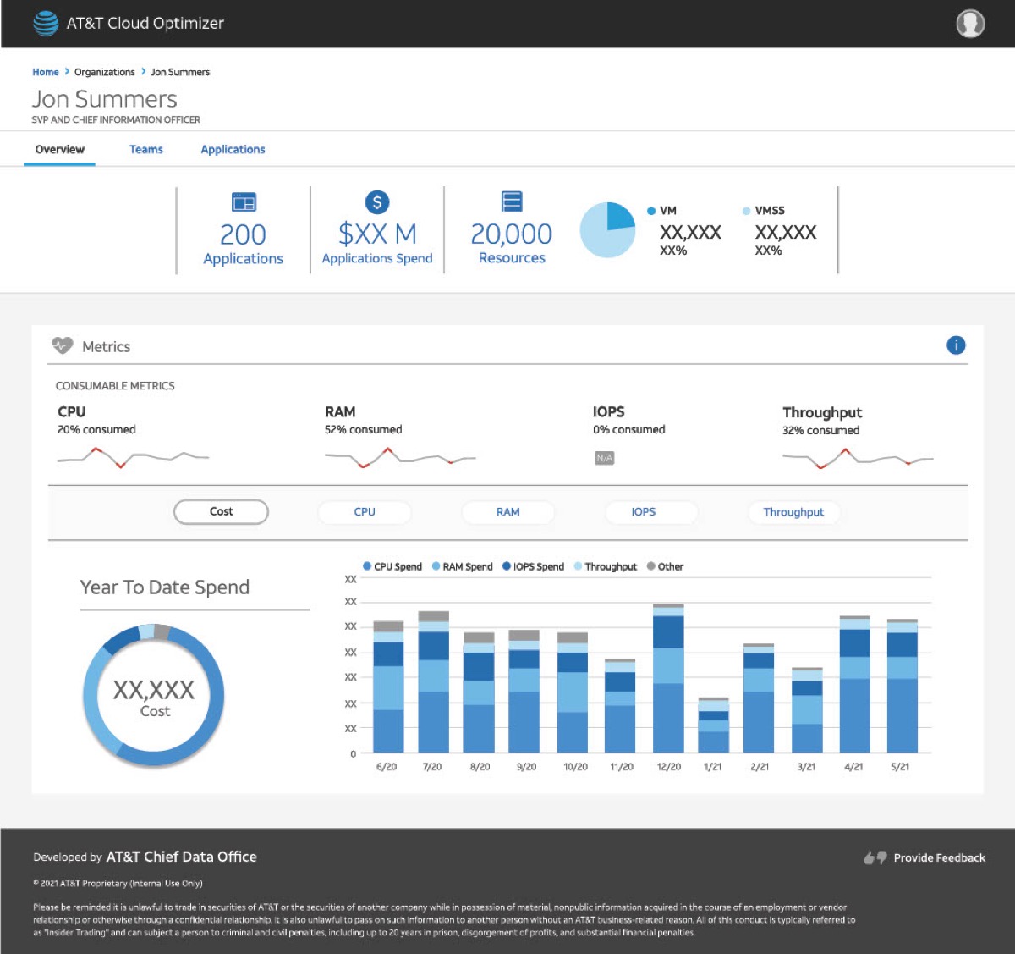Click the thumbs up/down feedback icon
Screen dimensions: 1015x954
(x=875, y=857)
